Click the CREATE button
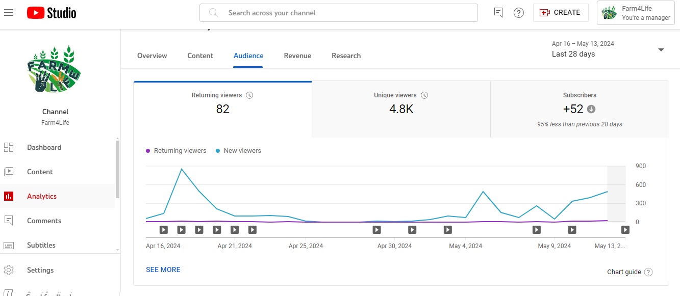680x296 pixels. 560,13
